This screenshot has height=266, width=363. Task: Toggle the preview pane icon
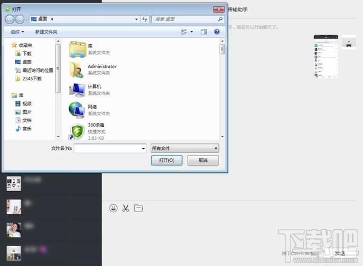pyautogui.click(x=204, y=31)
